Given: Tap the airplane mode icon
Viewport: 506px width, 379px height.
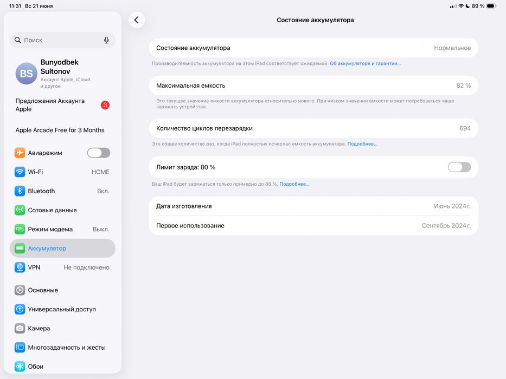Looking at the screenshot, I should [x=20, y=153].
